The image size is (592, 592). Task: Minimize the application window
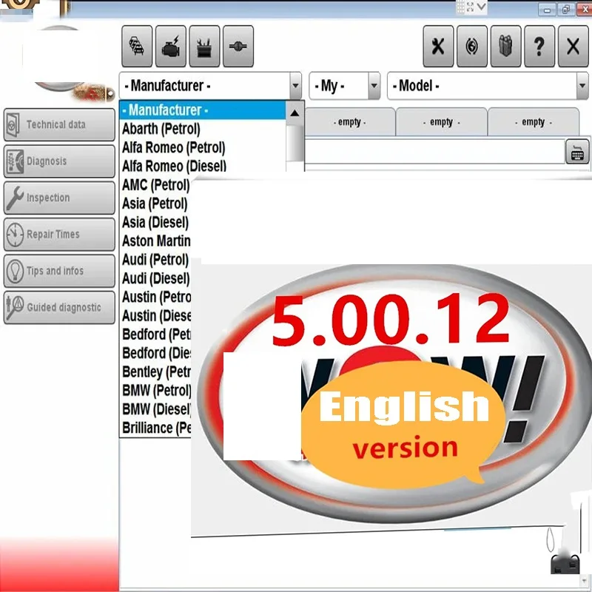(x=547, y=10)
